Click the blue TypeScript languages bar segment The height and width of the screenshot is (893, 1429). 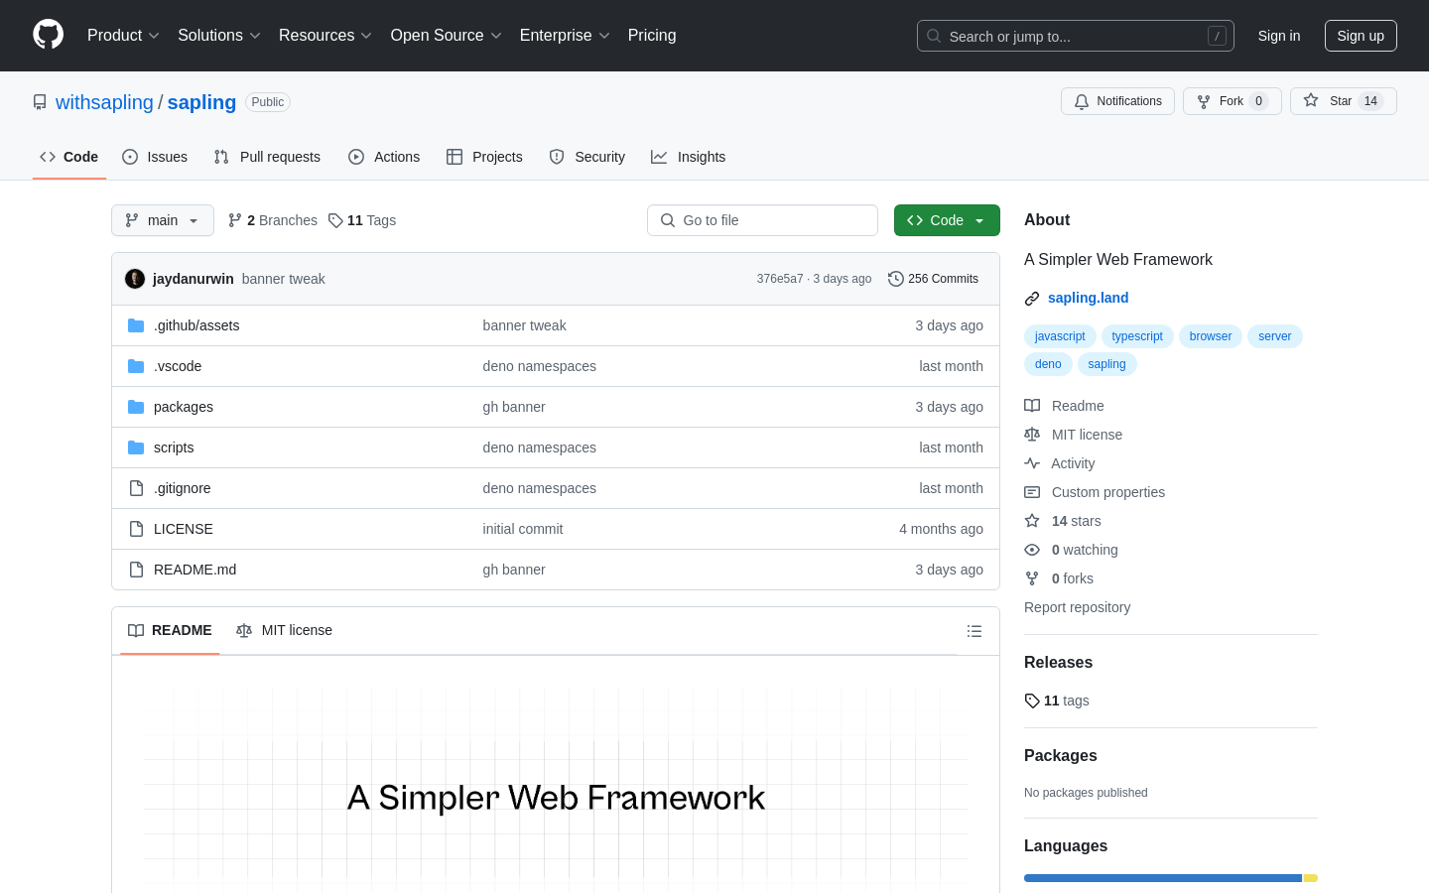click(1163, 878)
